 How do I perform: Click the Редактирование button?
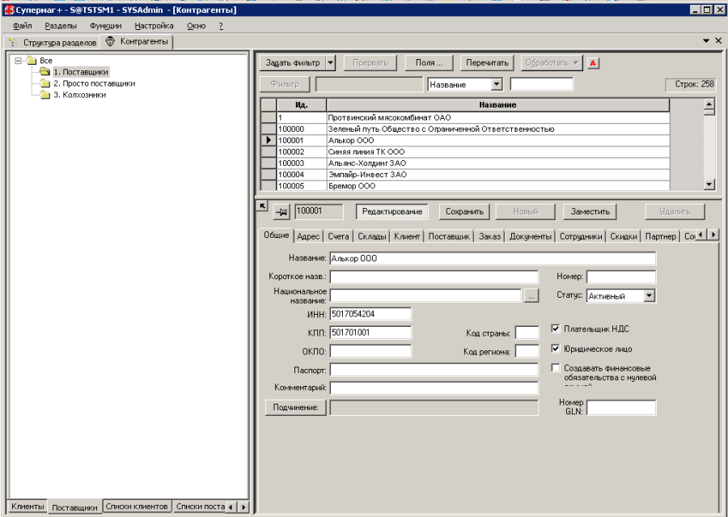point(392,212)
